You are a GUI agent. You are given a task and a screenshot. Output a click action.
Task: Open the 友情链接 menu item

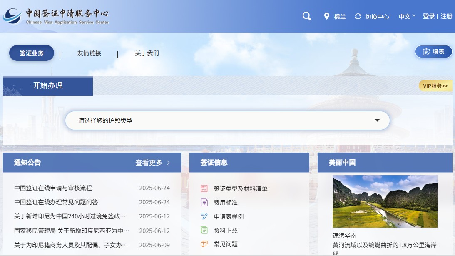click(89, 53)
